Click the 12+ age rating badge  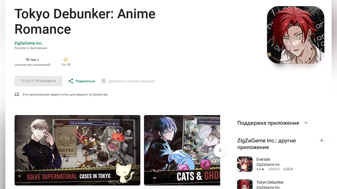pyautogui.click(x=66, y=60)
